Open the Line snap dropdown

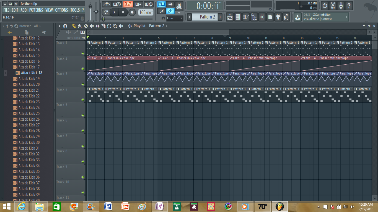(175, 18)
